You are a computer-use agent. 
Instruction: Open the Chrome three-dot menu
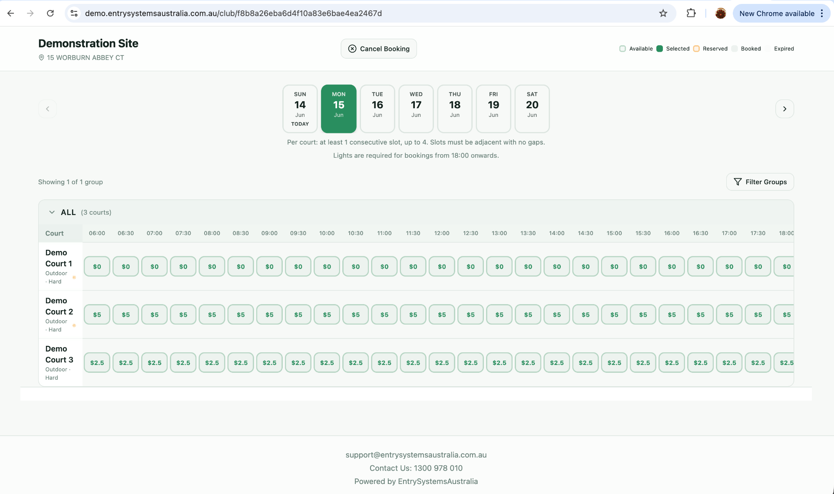[822, 13]
